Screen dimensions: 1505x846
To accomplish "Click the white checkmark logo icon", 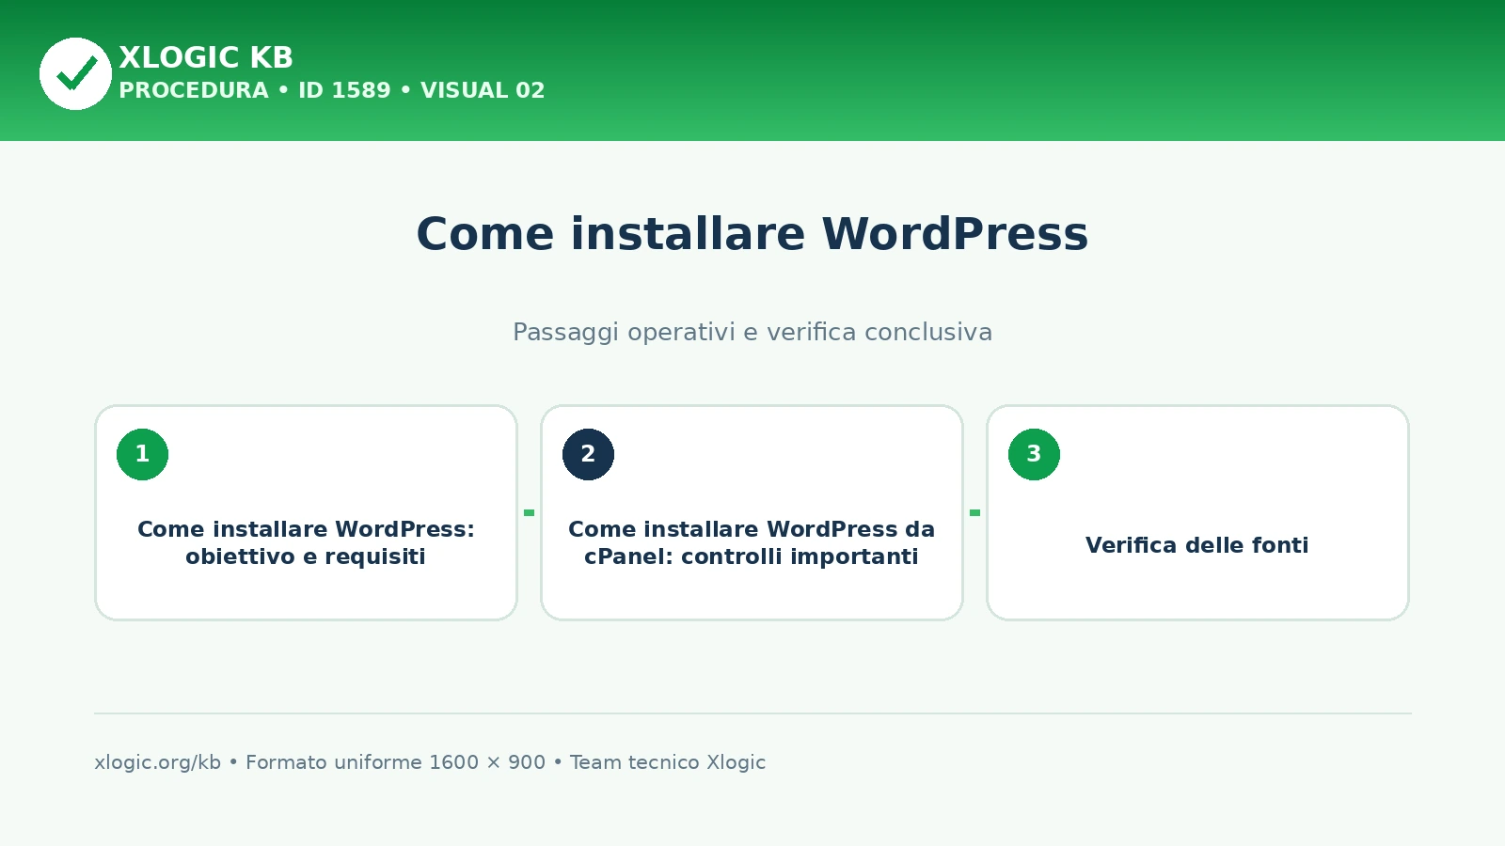I will click(75, 73).
